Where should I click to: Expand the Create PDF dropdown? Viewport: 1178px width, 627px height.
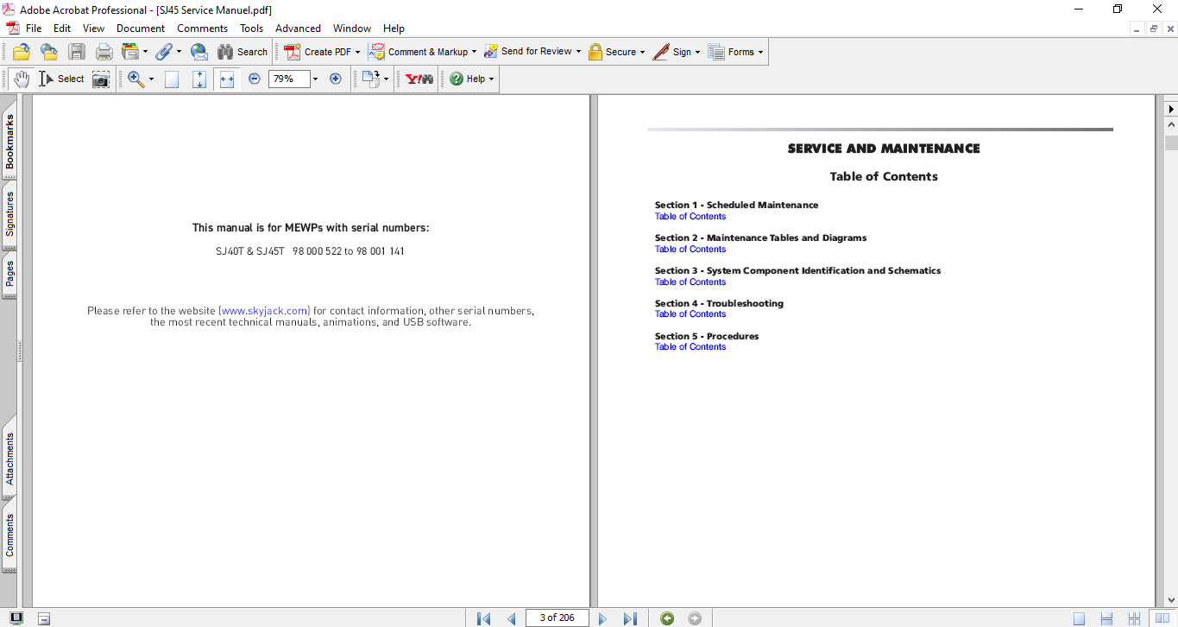(357, 53)
